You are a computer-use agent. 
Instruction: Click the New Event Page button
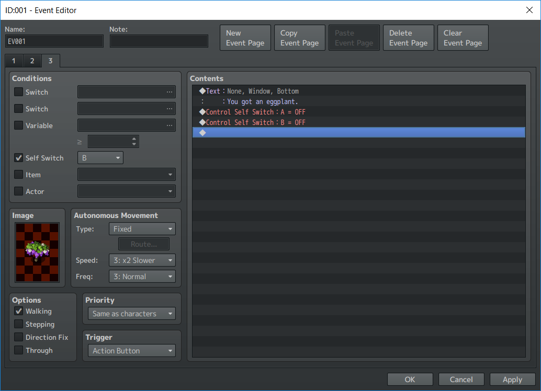pyautogui.click(x=245, y=38)
